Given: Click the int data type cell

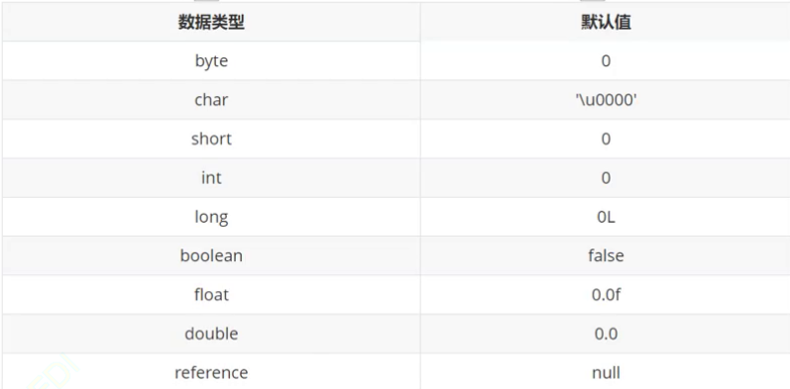Looking at the screenshot, I should click(x=211, y=177).
